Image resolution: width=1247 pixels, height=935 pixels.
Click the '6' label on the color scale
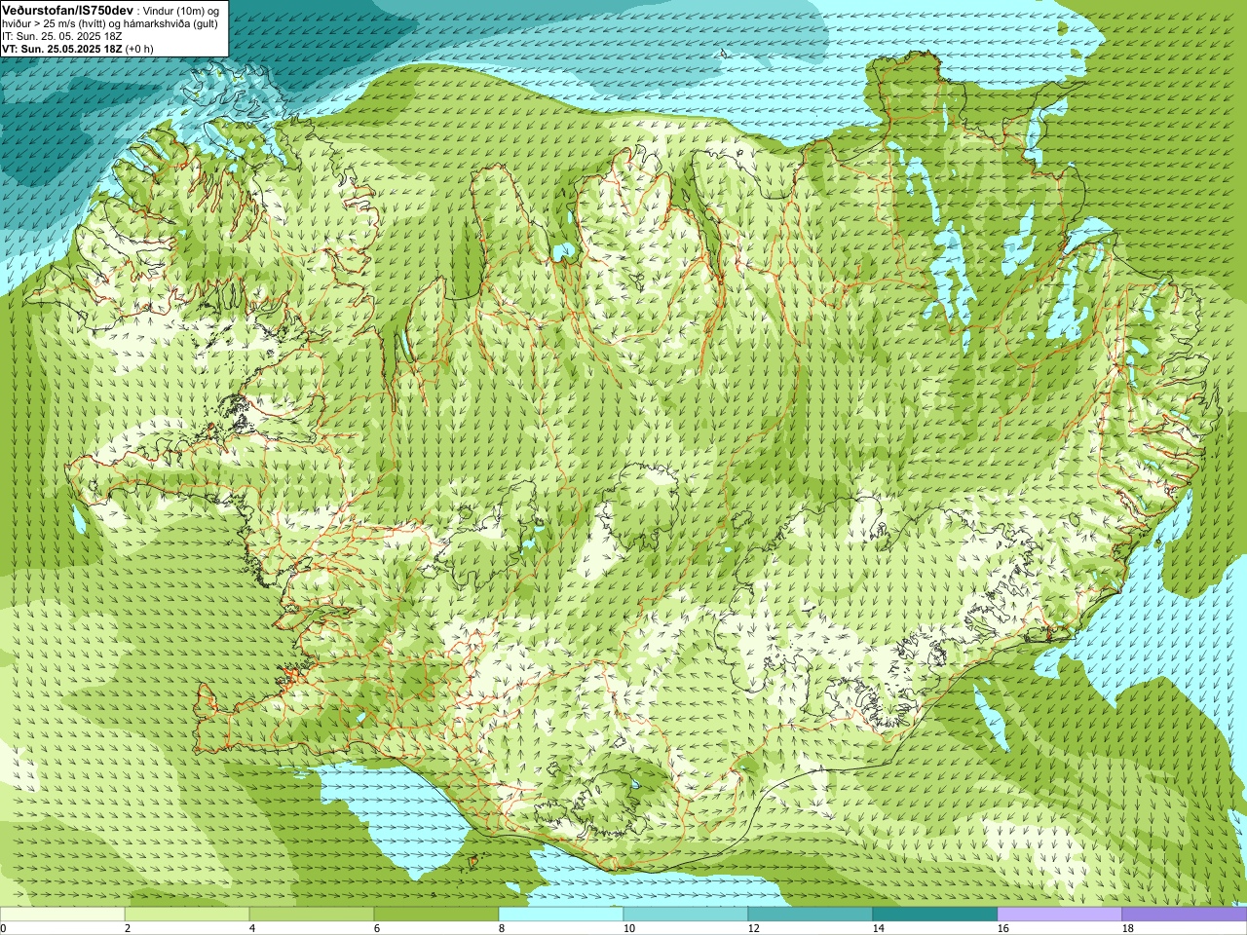[x=377, y=928]
